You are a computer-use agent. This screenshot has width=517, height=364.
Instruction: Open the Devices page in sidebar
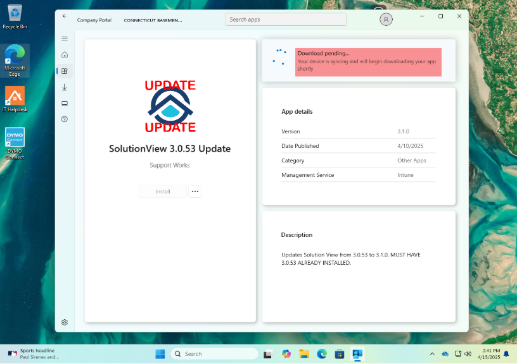(65, 103)
